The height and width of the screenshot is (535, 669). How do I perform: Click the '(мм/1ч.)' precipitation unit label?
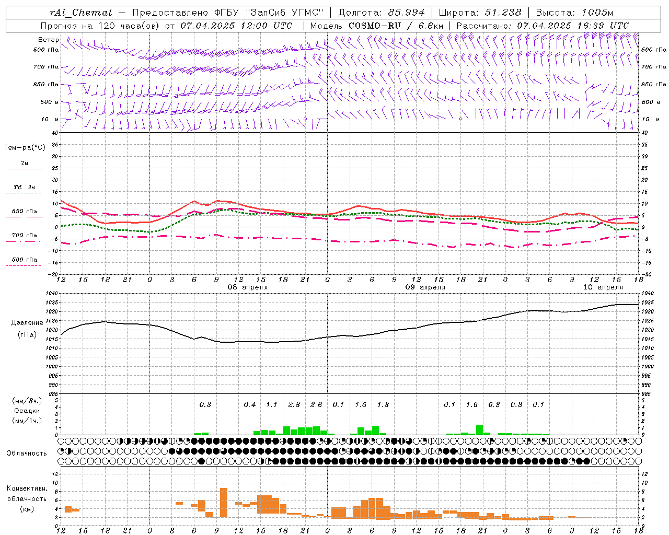click(x=27, y=421)
